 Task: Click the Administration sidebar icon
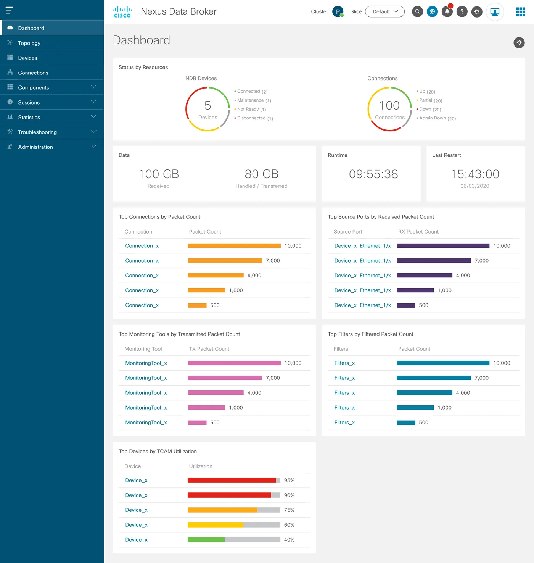10,147
